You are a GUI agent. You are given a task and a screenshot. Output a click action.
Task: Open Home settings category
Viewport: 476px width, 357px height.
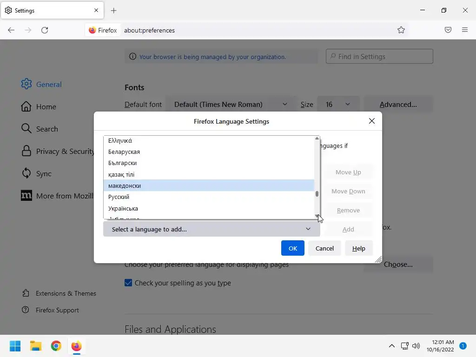39,106
